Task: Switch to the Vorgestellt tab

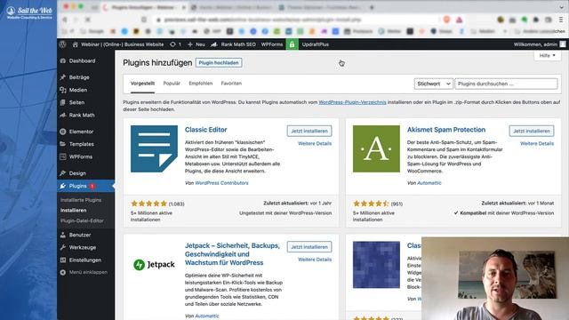Action: [142, 84]
